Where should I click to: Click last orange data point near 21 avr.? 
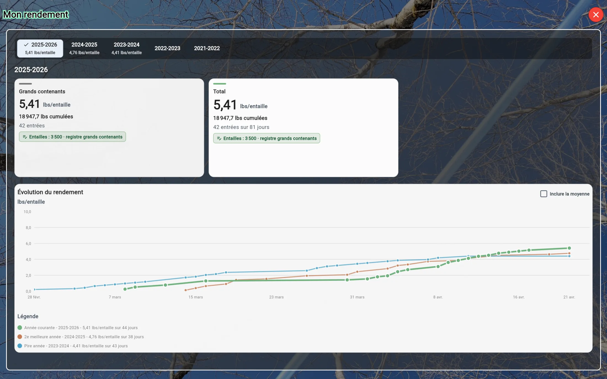tap(569, 253)
